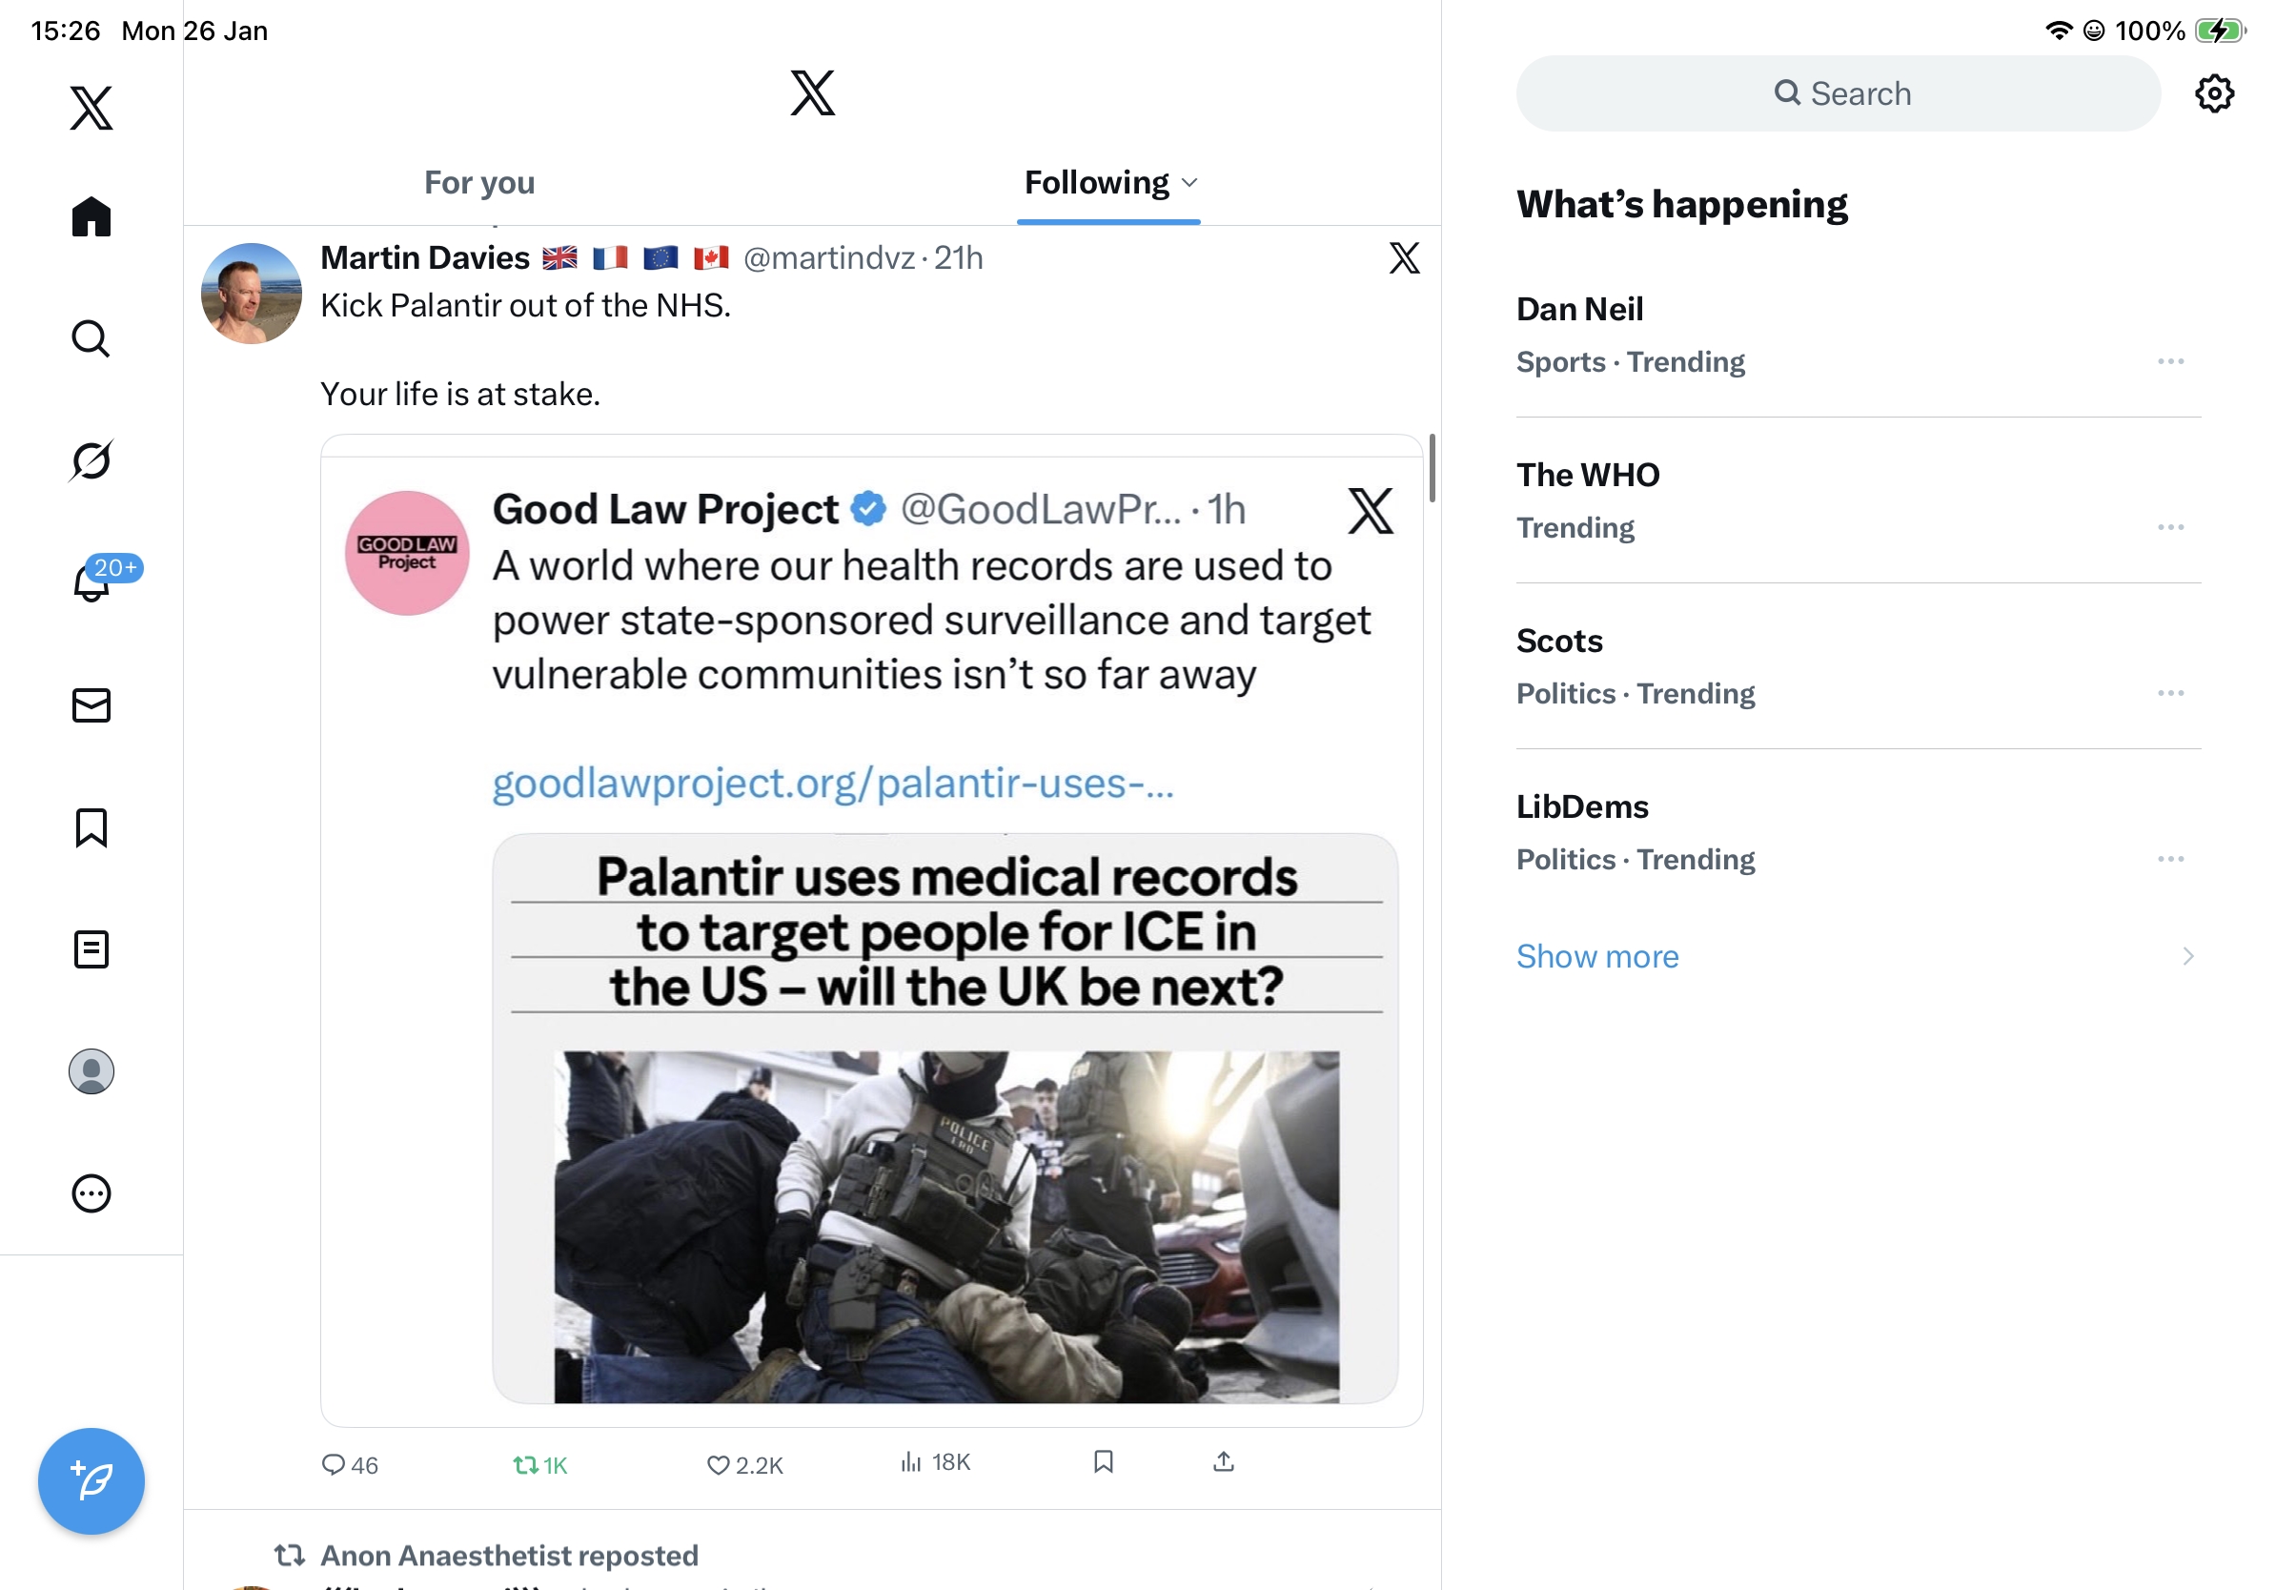2276x1590 pixels.
Task: Open Bookmarks from the sidebar
Action: point(91,826)
